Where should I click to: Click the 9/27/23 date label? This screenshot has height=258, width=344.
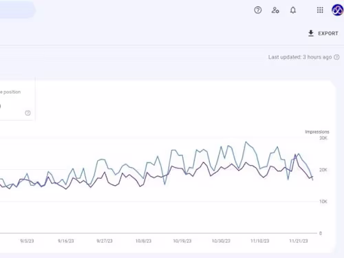tap(105, 241)
